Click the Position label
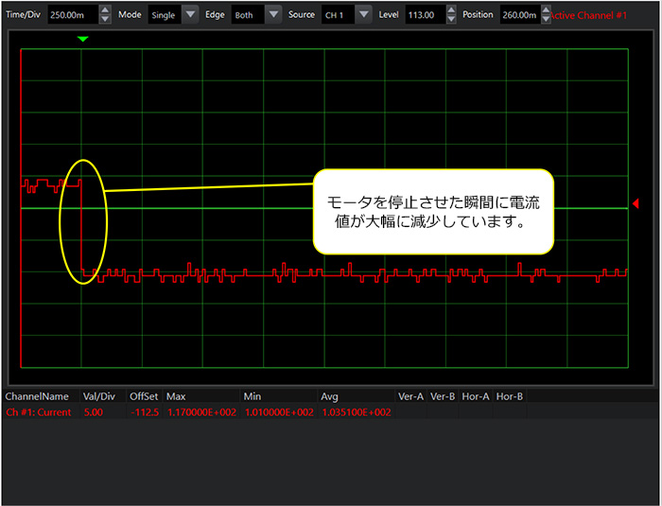 (478, 14)
